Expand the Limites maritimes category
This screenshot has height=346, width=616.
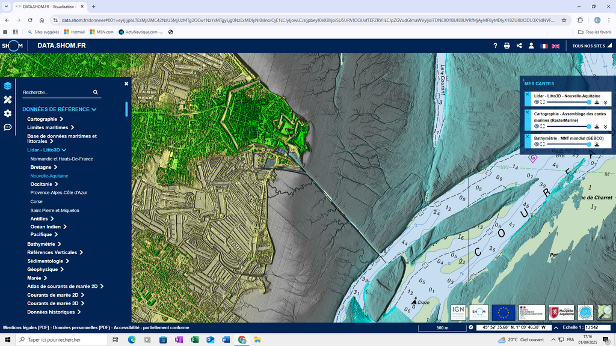(x=51, y=127)
